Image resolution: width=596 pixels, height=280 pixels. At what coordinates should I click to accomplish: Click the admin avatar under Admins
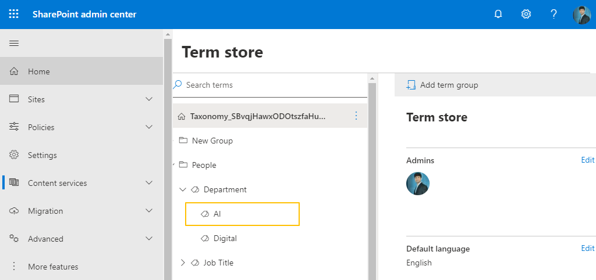pyautogui.click(x=418, y=184)
